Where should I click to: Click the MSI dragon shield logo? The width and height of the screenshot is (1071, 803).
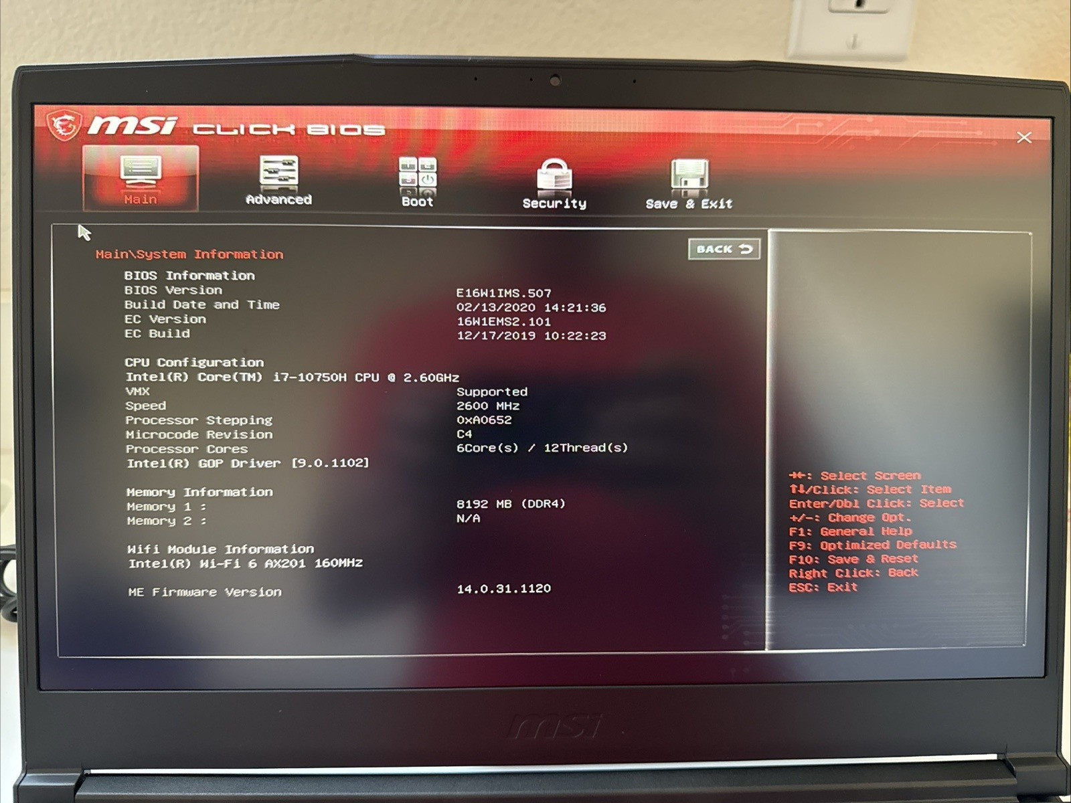click(64, 124)
